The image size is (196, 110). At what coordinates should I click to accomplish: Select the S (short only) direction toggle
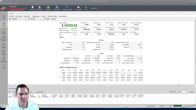click(x=41, y=19)
